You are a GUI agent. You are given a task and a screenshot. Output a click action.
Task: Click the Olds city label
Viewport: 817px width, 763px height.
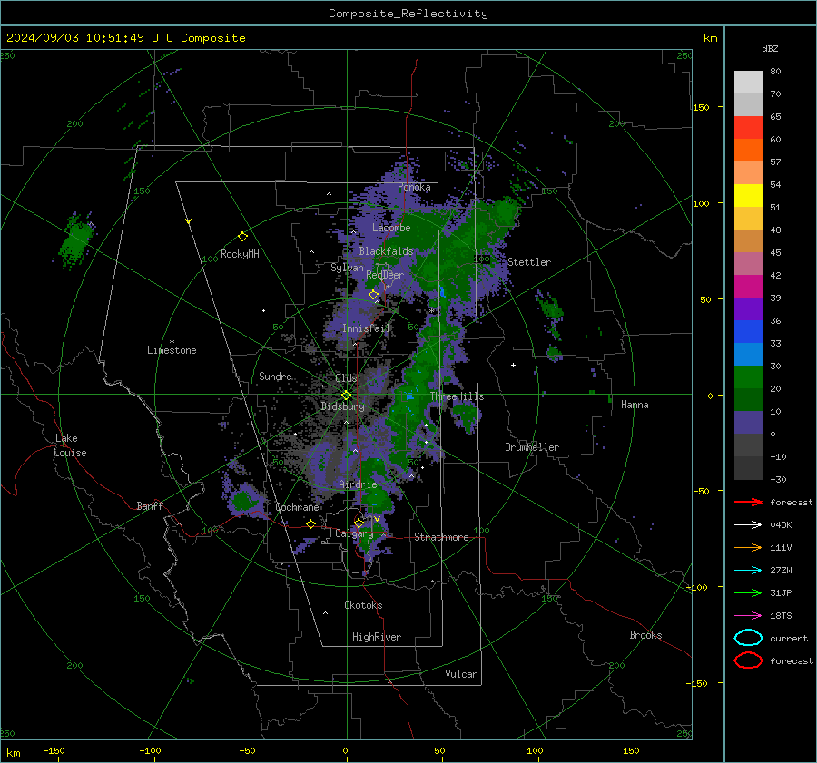[x=346, y=378]
